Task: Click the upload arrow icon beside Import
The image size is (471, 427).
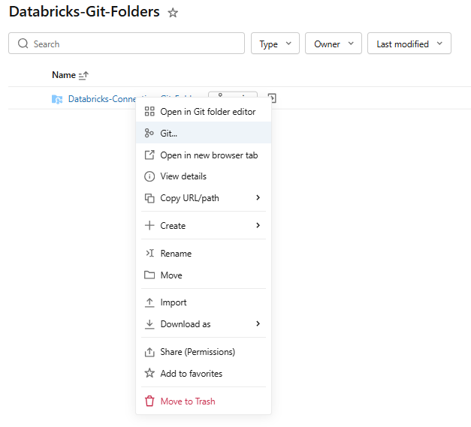Action: tap(149, 302)
